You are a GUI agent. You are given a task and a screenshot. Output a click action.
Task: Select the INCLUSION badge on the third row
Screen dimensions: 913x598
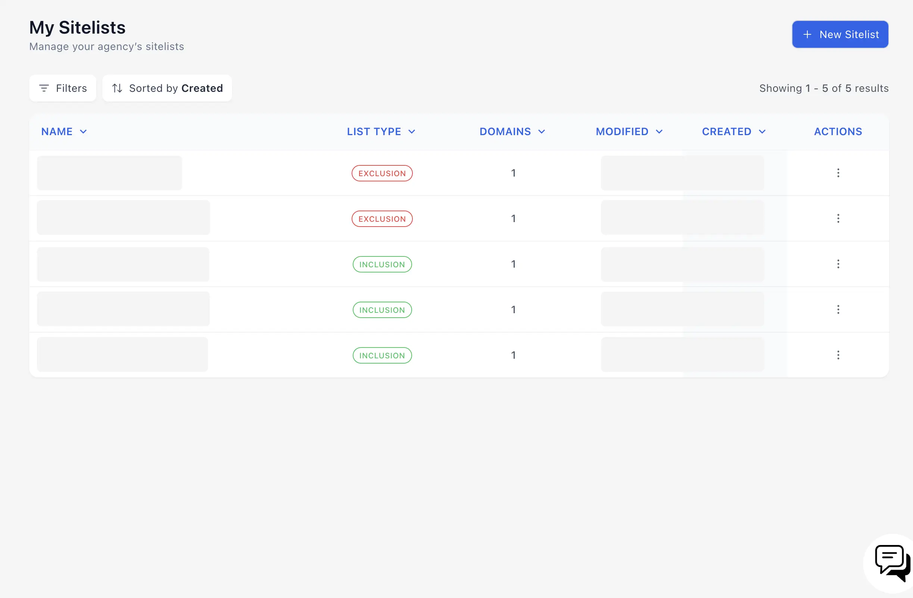point(382,264)
